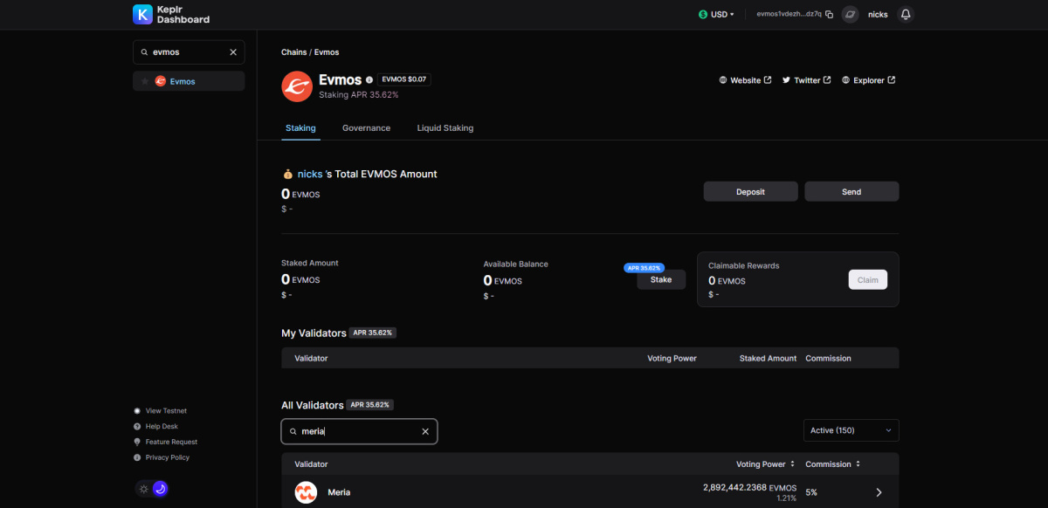The image size is (1048, 508).
Task: Expand the Meria validator row chevron
Action: 879,492
